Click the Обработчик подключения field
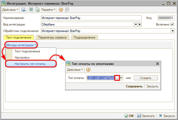Screen dimensions: 178x120 coord(106,31)
